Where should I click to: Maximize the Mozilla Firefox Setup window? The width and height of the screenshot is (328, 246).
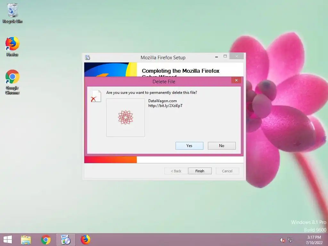(x=225, y=56)
